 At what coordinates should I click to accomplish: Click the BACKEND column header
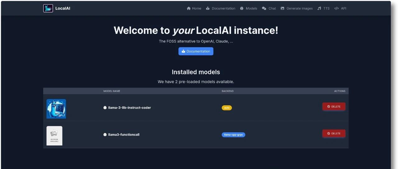tap(228, 91)
